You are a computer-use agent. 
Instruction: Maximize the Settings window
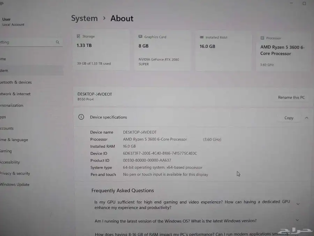304,3
